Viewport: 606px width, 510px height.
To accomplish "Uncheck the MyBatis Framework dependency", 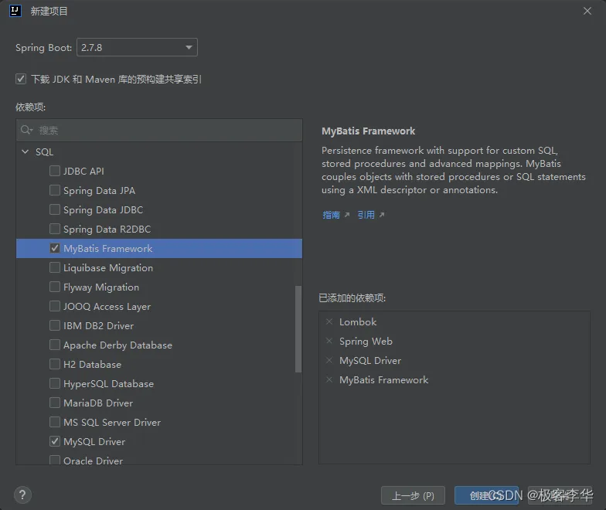I will click(55, 248).
